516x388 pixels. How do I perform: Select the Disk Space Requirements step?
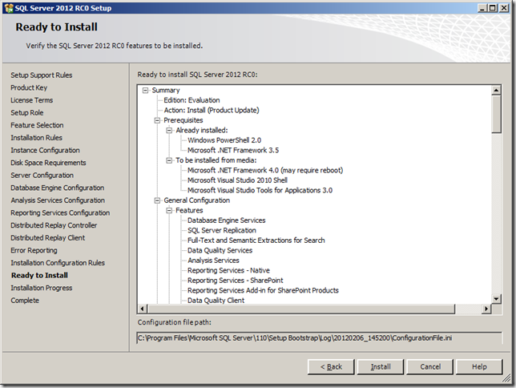(48, 163)
